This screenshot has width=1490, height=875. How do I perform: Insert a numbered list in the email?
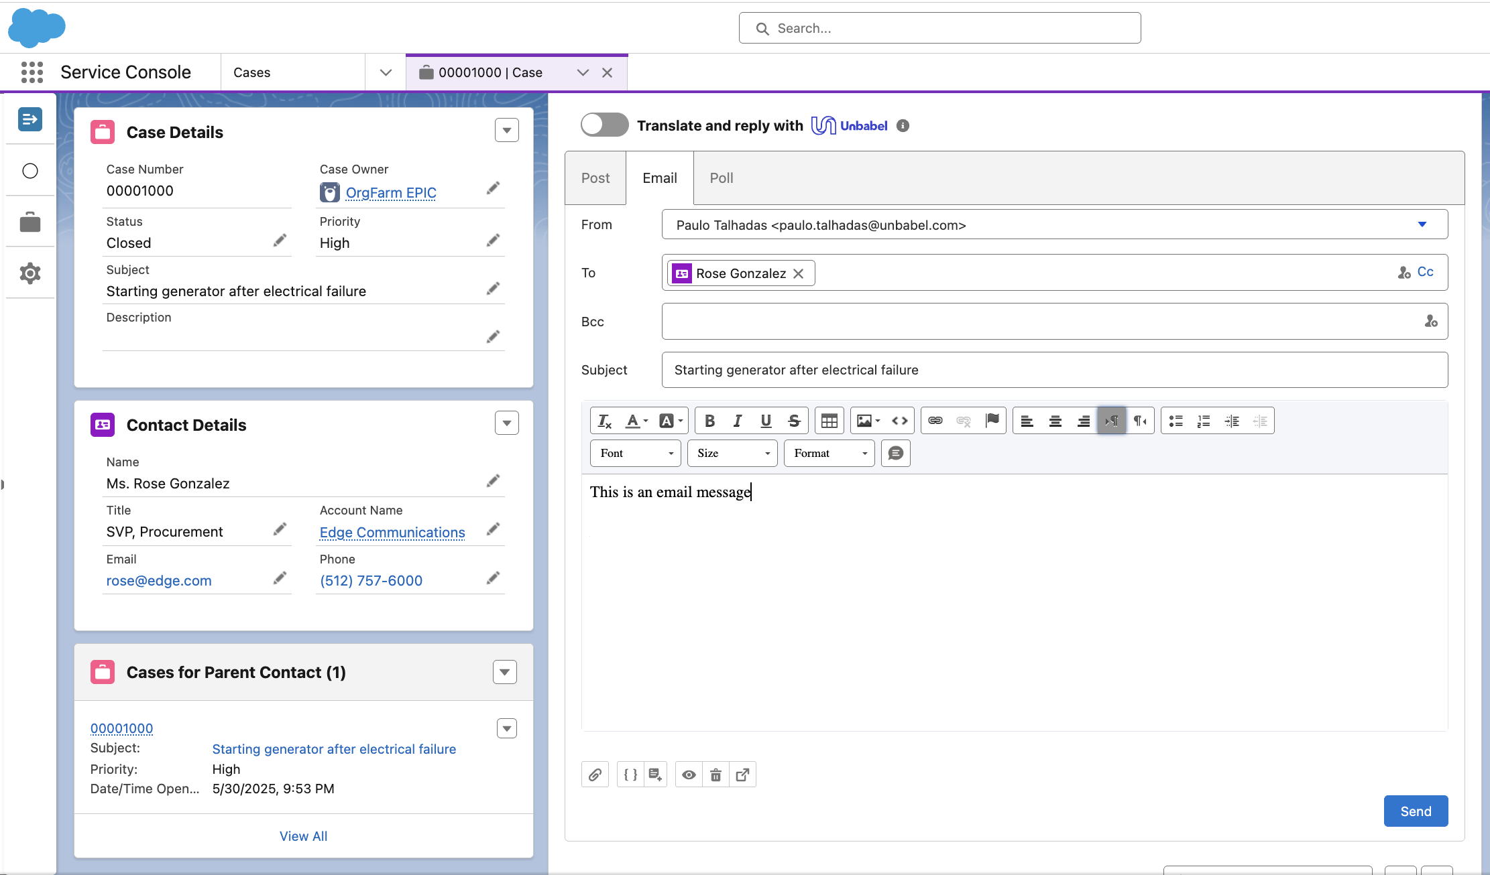[1204, 421]
